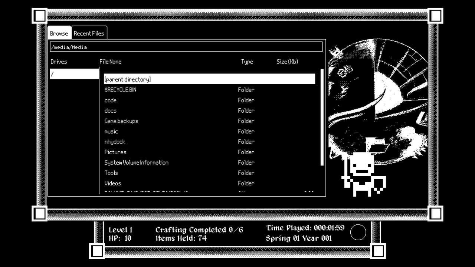Open the nhydock folder
Viewport: 475px width, 267px height.
point(115,142)
